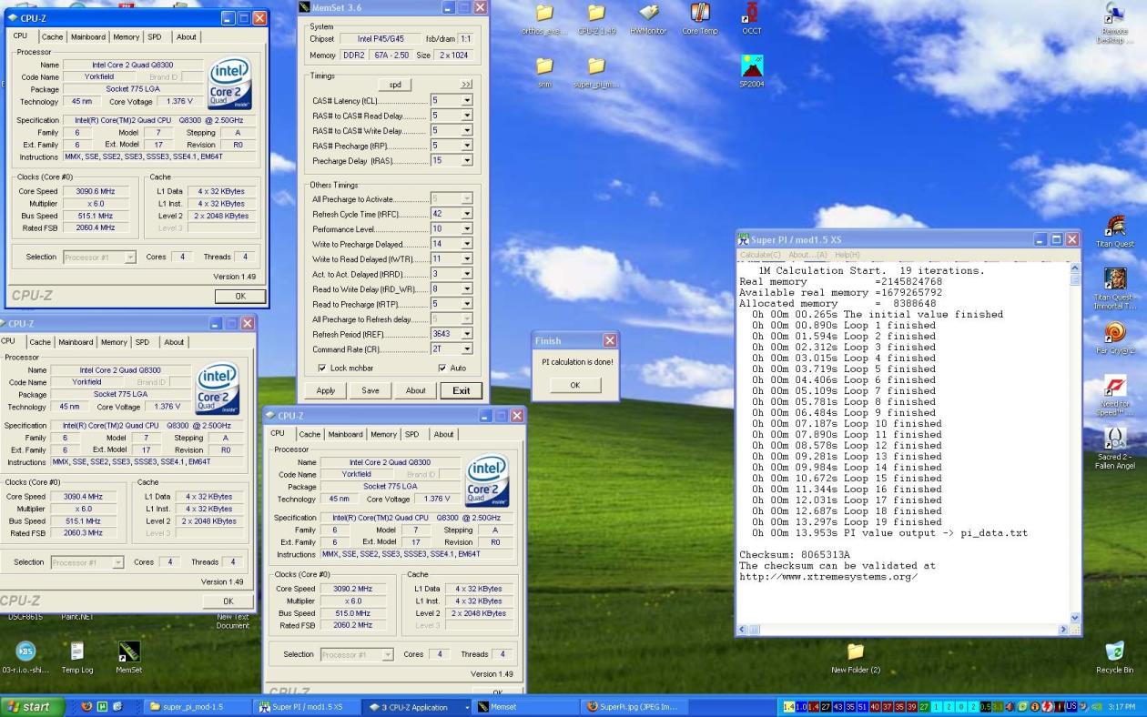
Task: Open the RAS# to CAS# Read Delay dropdown
Action: (467, 116)
